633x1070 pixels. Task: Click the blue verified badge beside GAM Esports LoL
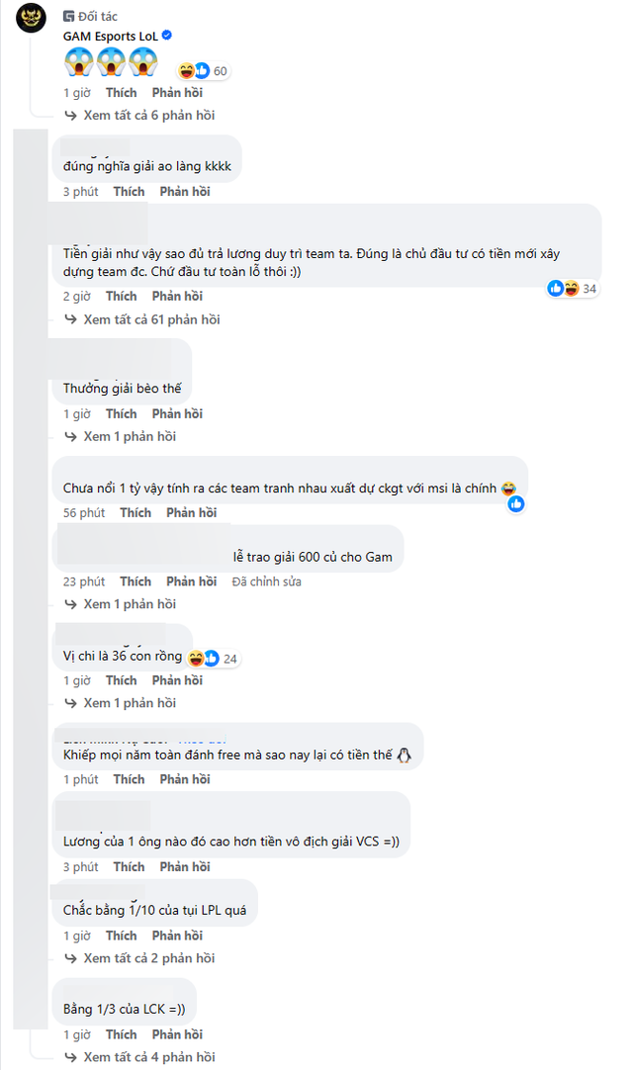pos(167,36)
